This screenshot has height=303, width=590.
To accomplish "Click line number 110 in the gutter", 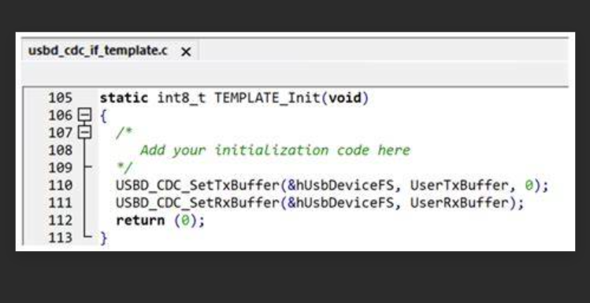I will pos(60,185).
